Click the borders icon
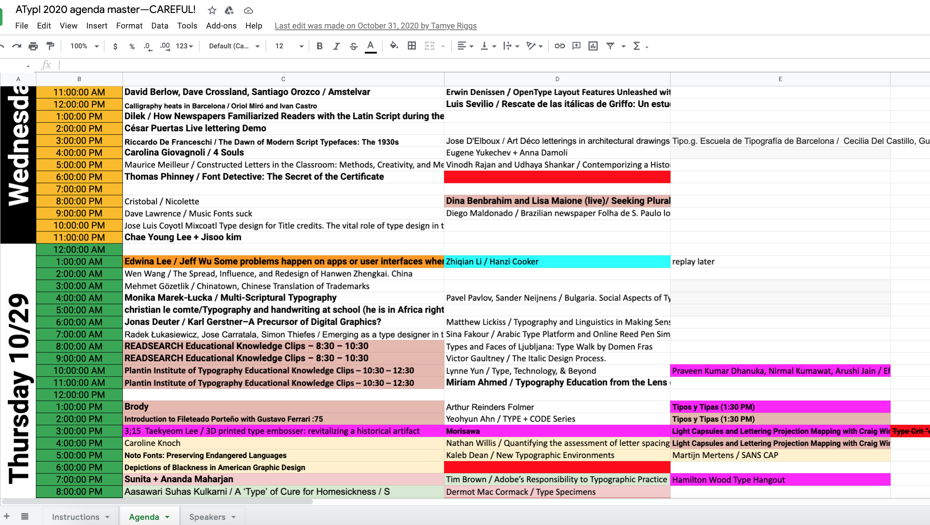 coord(412,46)
